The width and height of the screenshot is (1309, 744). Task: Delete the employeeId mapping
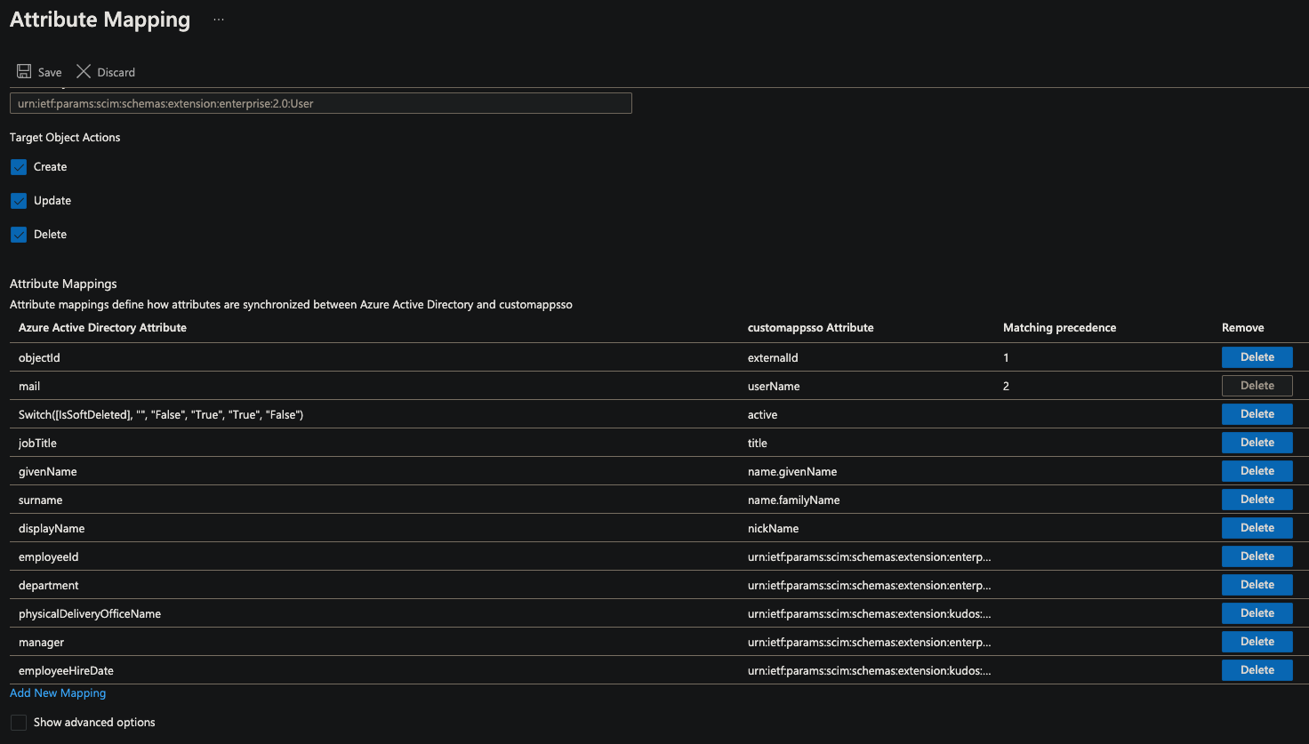[1257, 556]
